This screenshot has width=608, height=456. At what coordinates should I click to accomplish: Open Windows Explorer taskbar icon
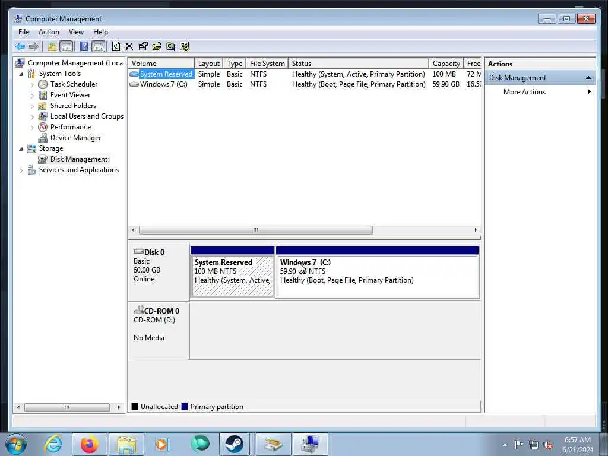point(126,444)
